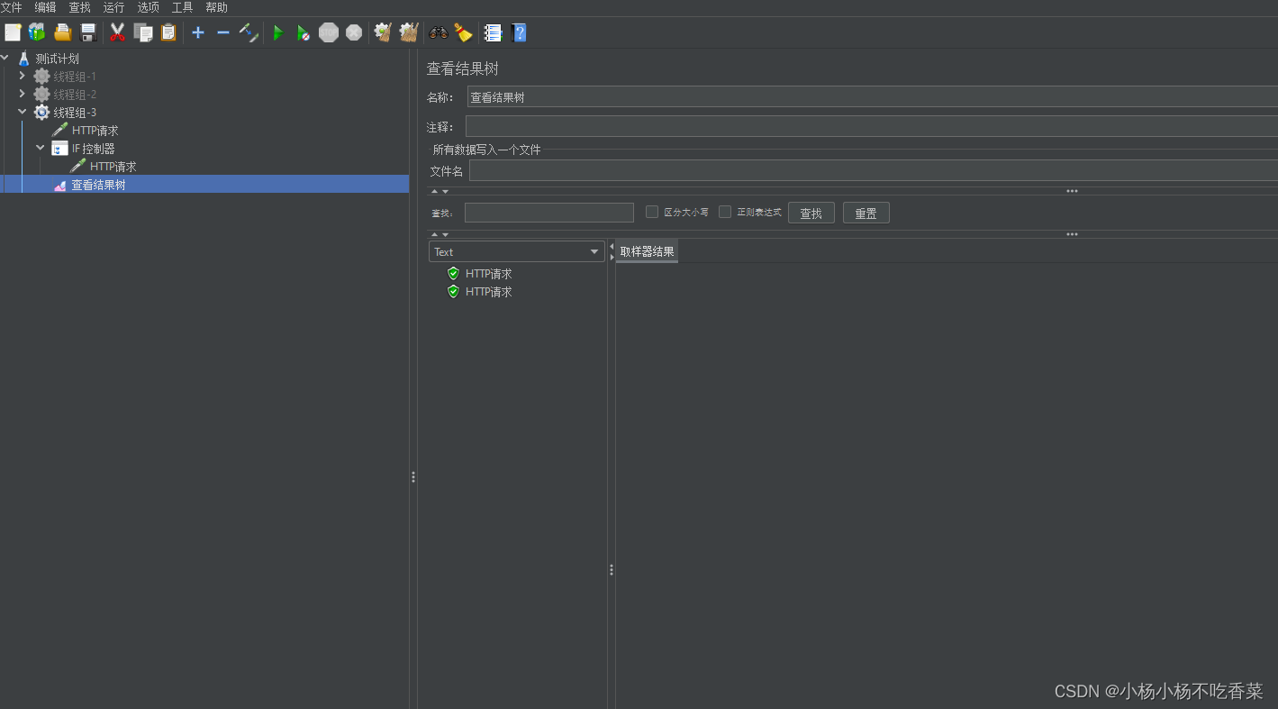Clear all results with double broom
1278x709 pixels.
click(409, 33)
